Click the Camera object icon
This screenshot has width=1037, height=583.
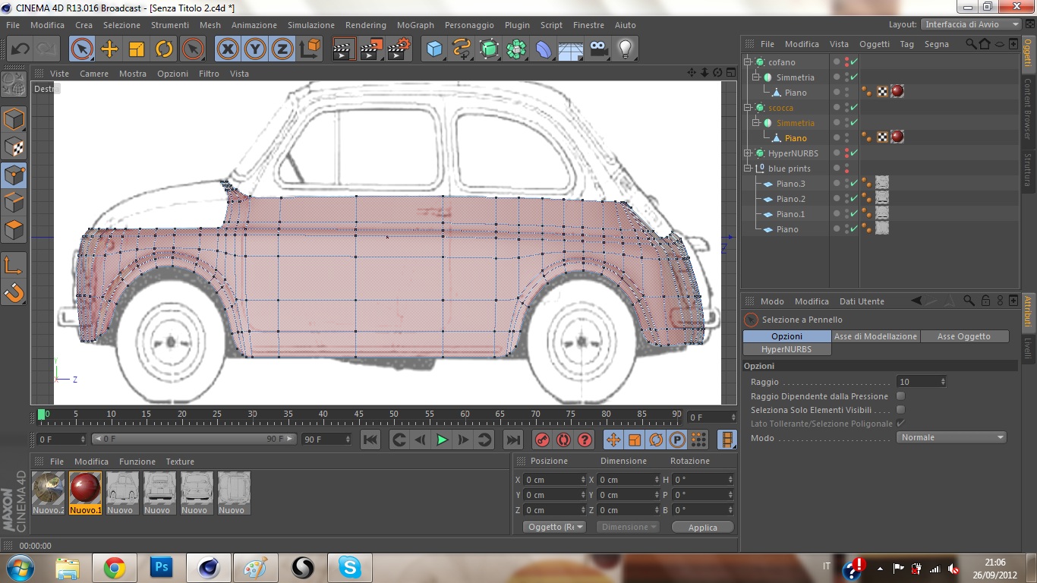pyautogui.click(x=598, y=49)
